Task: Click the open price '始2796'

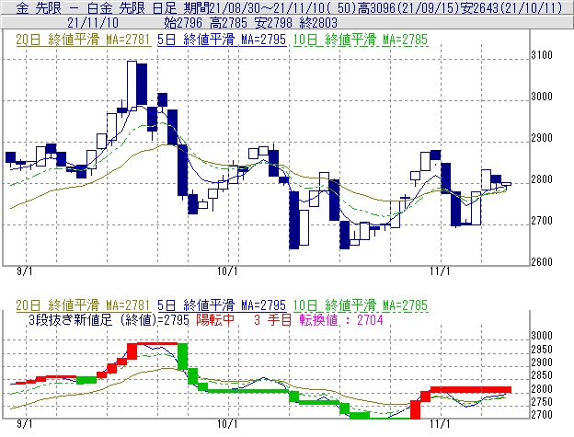Action: [x=183, y=23]
